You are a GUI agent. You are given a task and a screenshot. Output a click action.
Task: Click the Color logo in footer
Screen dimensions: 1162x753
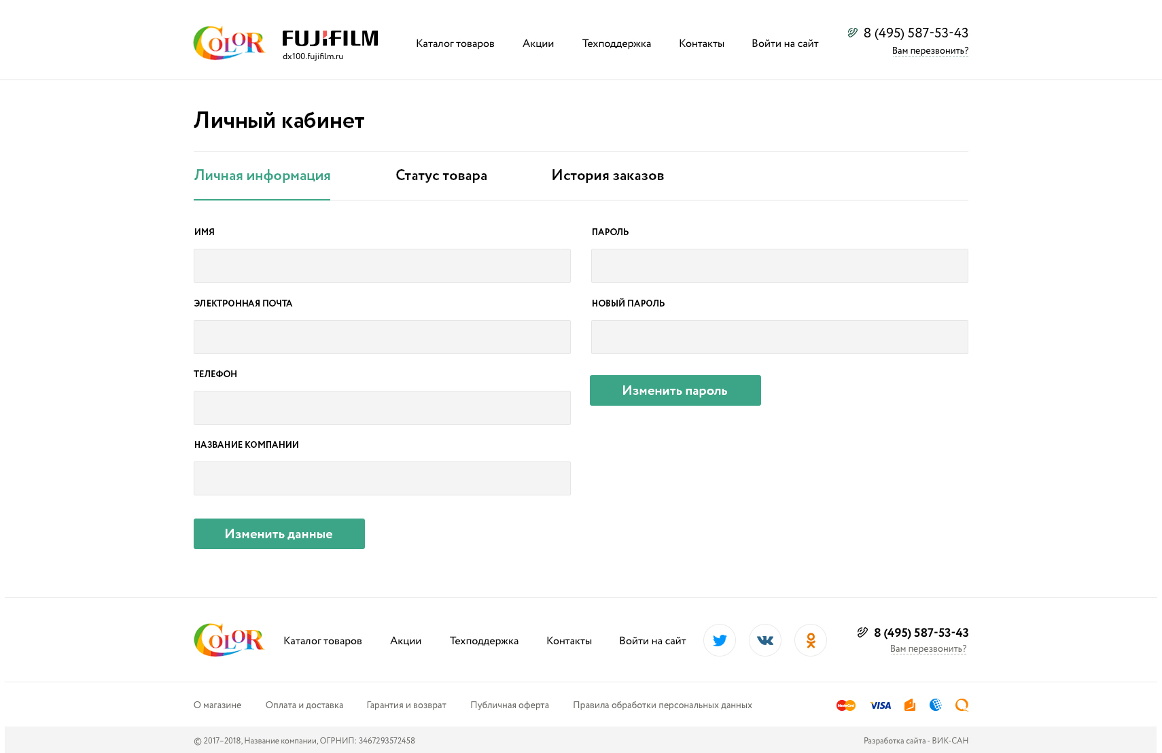tap(228, 640)
